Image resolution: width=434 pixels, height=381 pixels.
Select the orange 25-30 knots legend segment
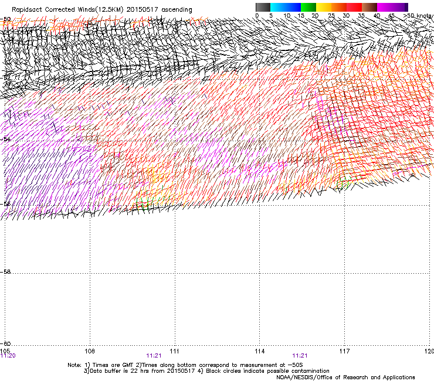tap(339, 7)
